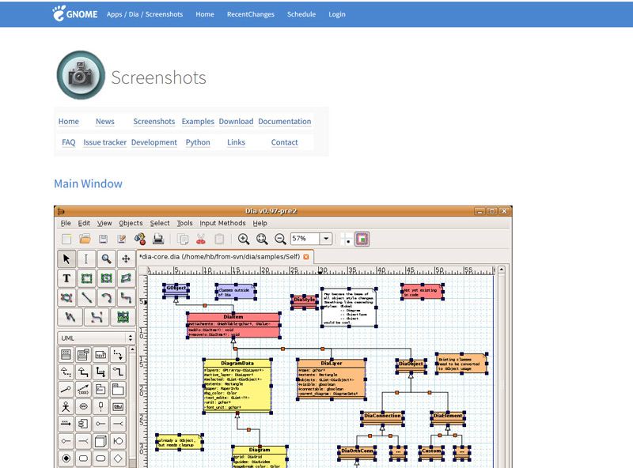Select the Zigzag line tool
633x468 pixels.
(x=126, y=298)
